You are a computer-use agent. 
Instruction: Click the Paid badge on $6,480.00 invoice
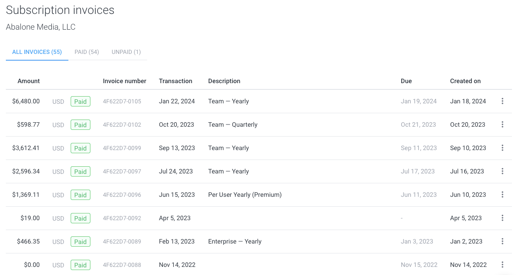pos(80,102)
